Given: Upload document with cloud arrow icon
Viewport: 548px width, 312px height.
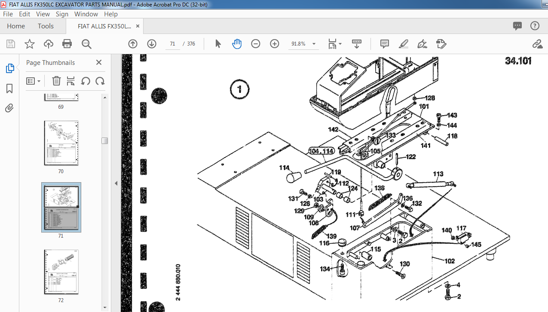Looking at the screenshot, I should pyautogui.click(x=49, y=44).
